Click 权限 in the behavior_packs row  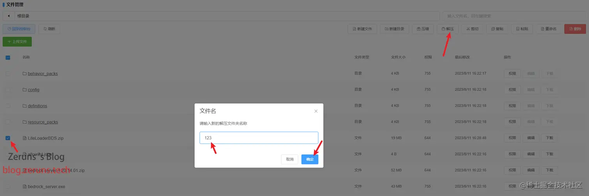tap(512, 73)
